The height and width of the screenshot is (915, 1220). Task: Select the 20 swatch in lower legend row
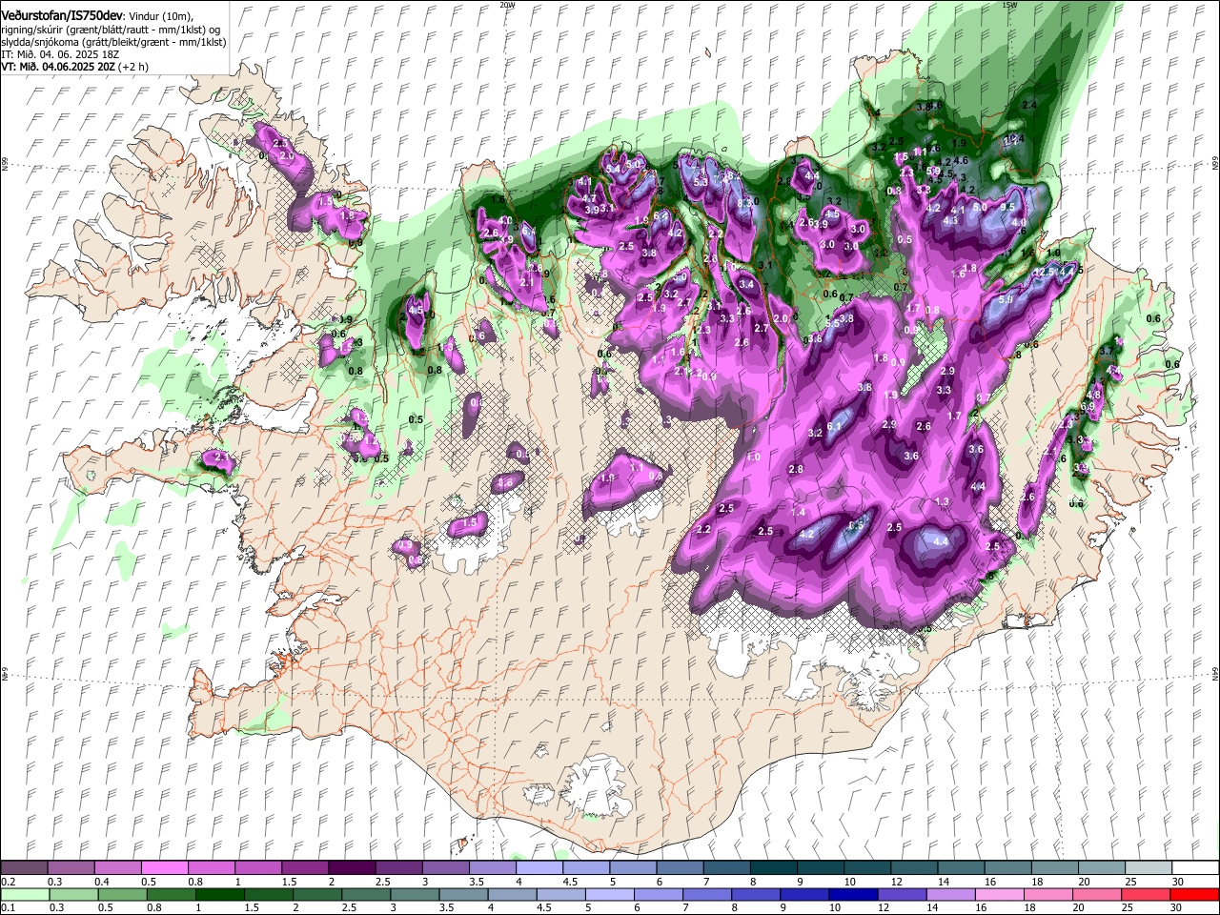point(1096,894)
